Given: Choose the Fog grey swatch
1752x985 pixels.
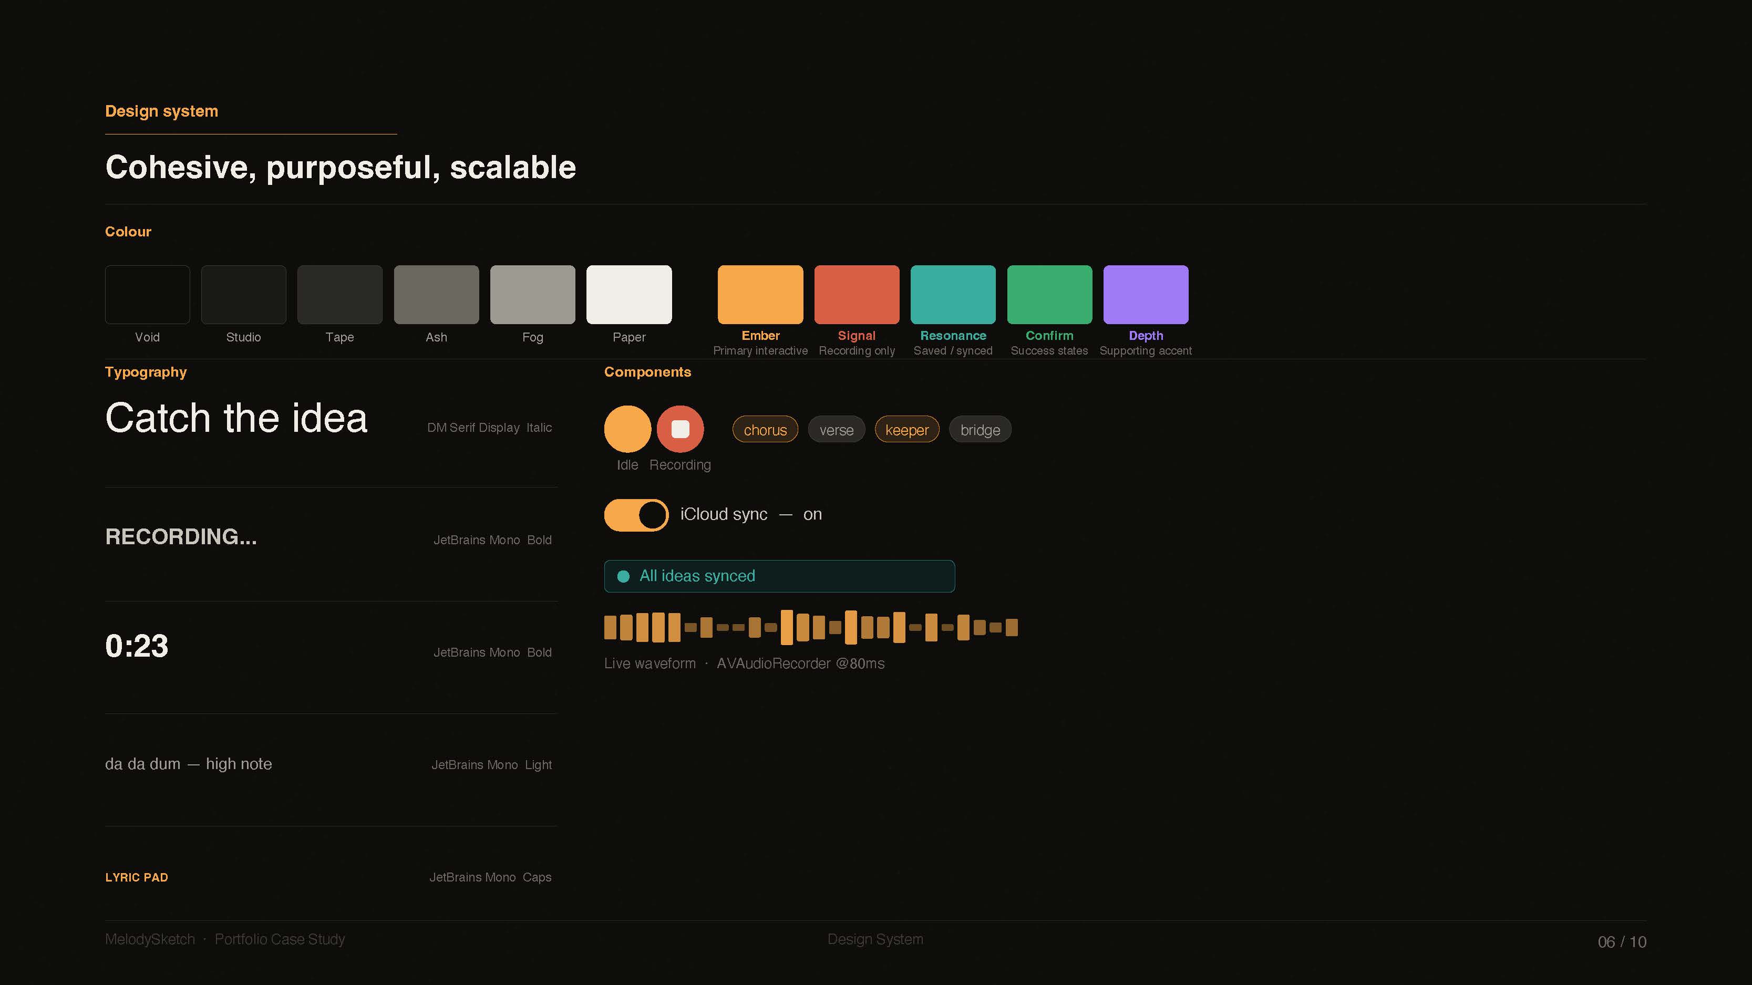Looking at the screenshot, I should 532,294.
